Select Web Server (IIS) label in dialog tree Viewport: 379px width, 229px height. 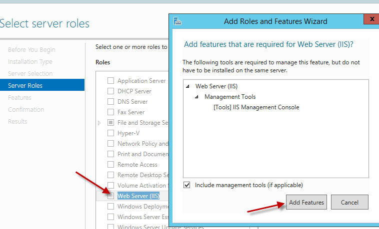click(x=216, y=86)
